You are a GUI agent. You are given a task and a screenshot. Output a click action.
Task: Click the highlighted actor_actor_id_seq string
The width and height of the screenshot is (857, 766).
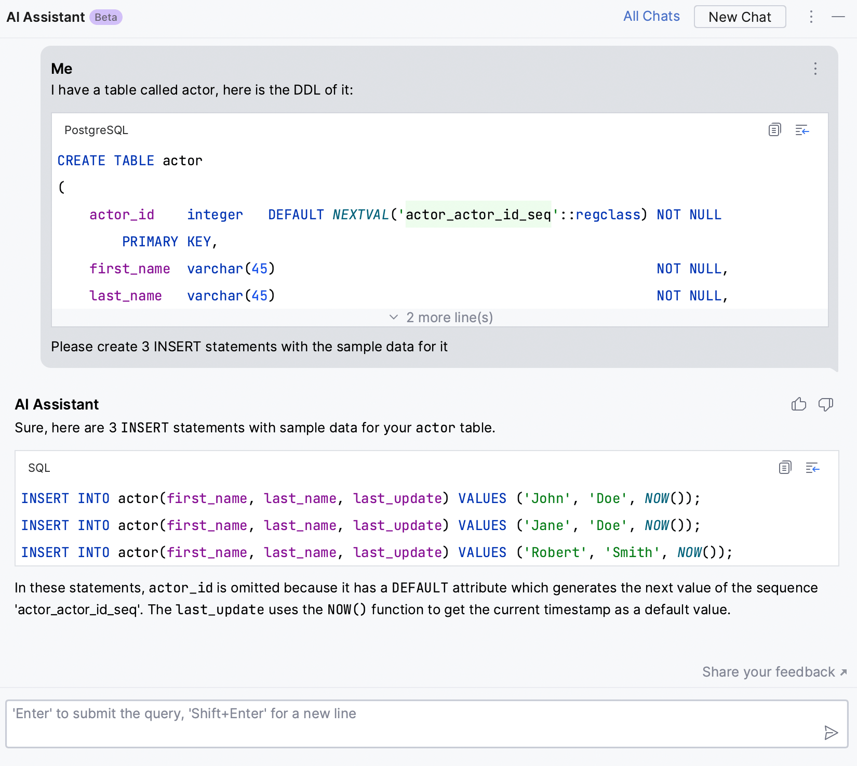478,215
